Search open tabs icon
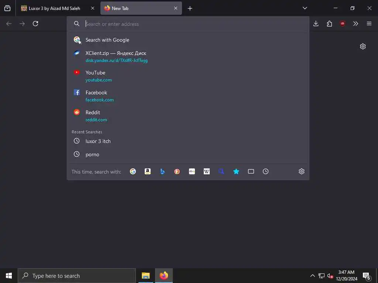Screen dimensions: 378x283 [251, 171]
